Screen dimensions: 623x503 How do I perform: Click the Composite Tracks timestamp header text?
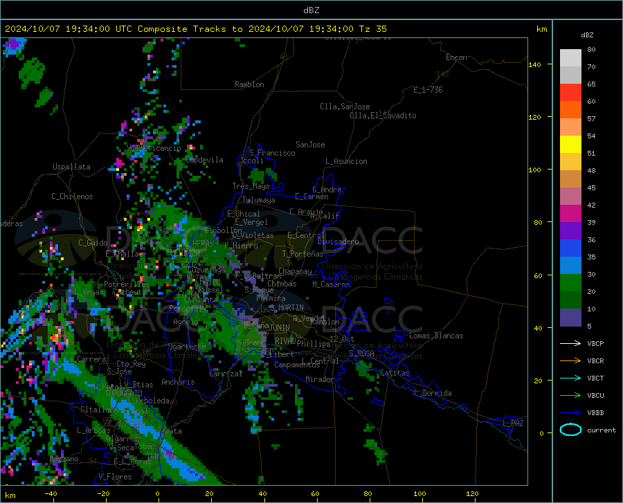195,29
